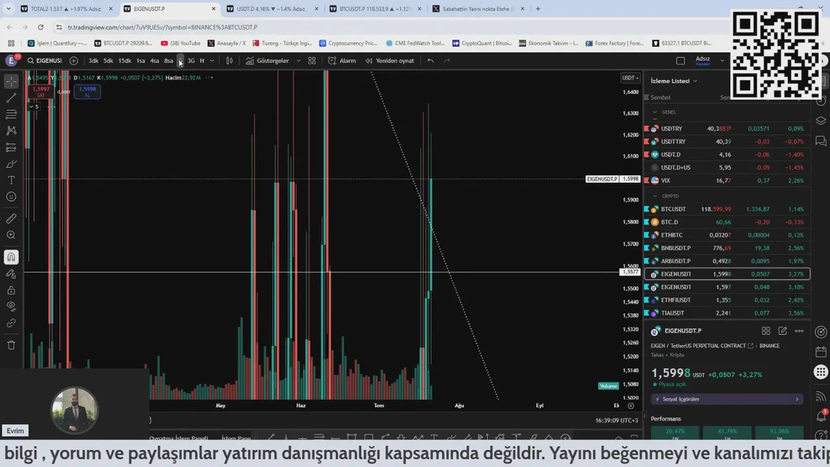830x467 pixels.
Task: Switch to the H weekly timeframe
Action: coord(202,60)
